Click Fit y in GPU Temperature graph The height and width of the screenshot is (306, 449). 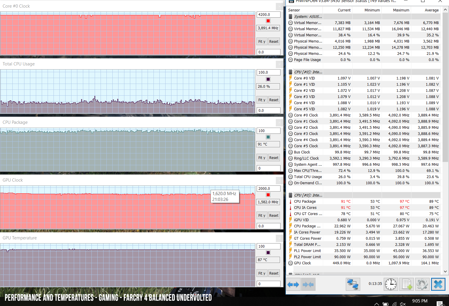coord(262,273)
